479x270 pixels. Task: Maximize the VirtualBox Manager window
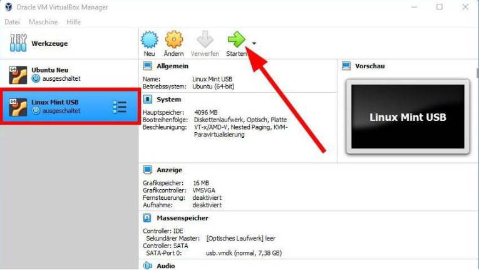[440, 7]
